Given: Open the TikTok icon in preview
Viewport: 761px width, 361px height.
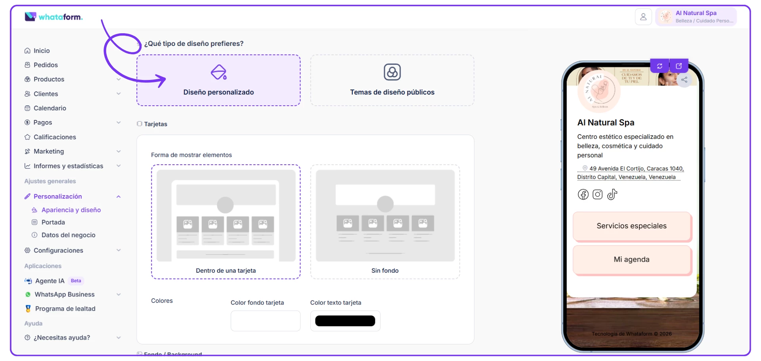Looking at the screenshot, I should point(612,194).
